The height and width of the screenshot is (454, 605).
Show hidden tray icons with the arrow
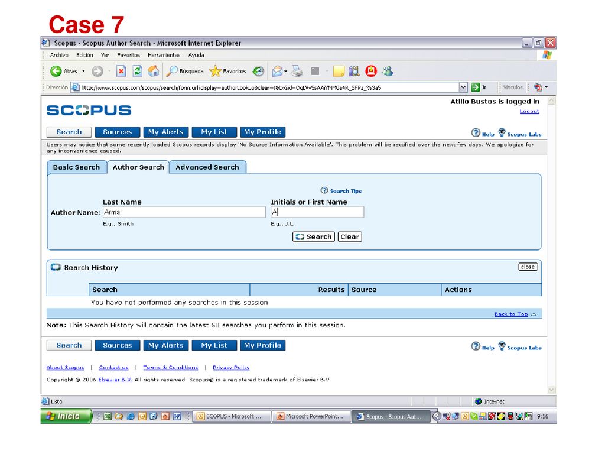click(x=437, y=416)
